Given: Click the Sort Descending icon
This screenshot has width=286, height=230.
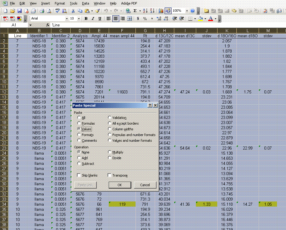Looking at the screenshot, I should coord(152,11).
